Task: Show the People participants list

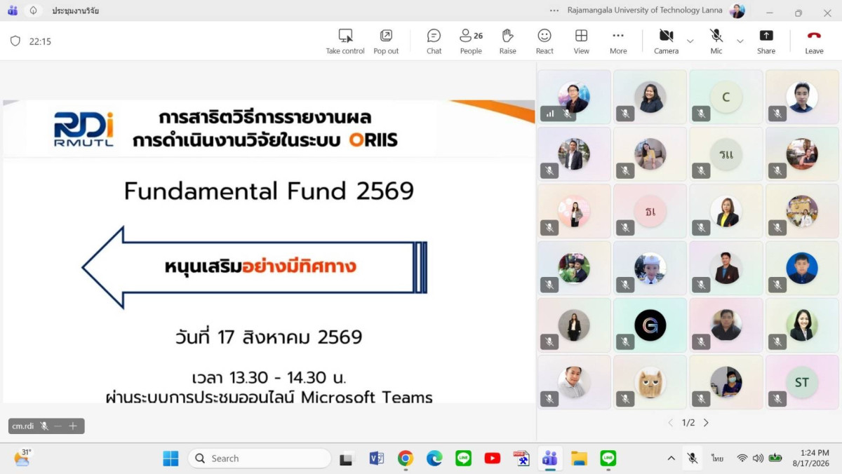Action: 471,41
